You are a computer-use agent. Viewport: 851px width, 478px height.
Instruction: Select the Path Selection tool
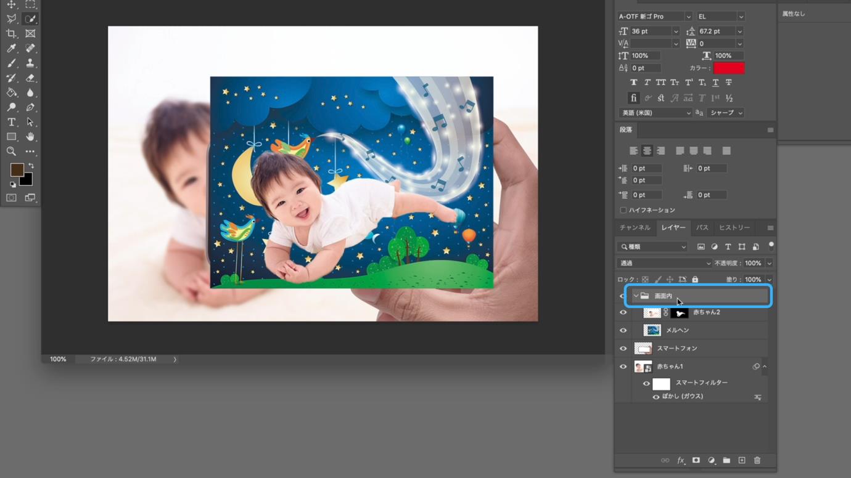[x=30, y=122]
